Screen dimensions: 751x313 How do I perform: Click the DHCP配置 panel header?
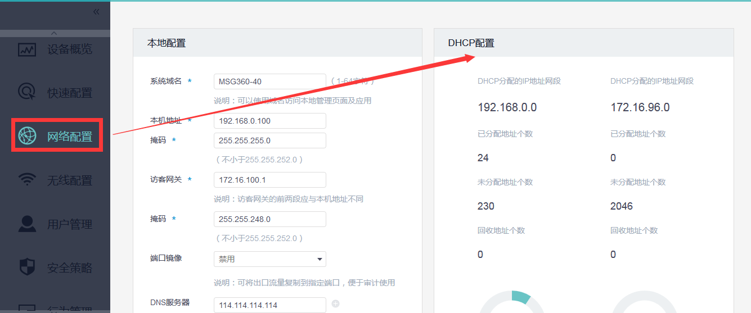tap(584, 43)
